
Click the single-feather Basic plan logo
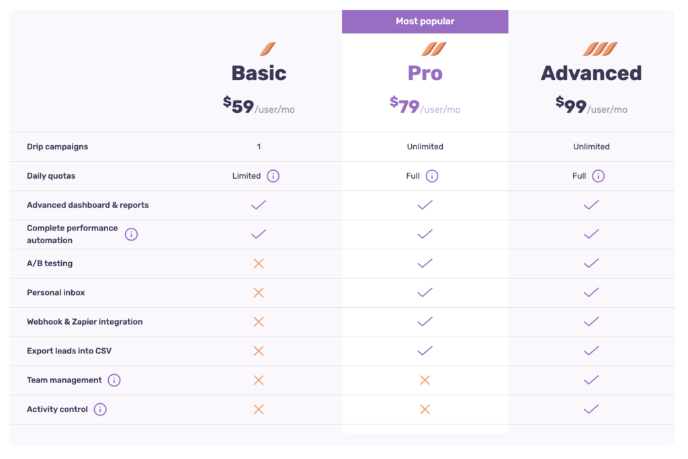pos(267,48)
